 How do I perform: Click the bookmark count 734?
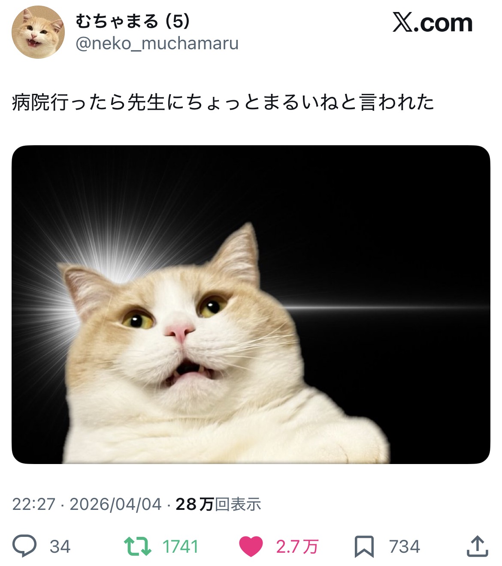pos(405,547)
